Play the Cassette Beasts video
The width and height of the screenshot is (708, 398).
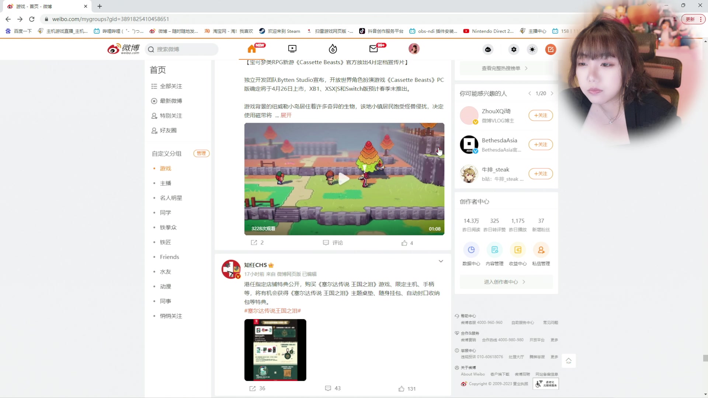tap(344, 179)
